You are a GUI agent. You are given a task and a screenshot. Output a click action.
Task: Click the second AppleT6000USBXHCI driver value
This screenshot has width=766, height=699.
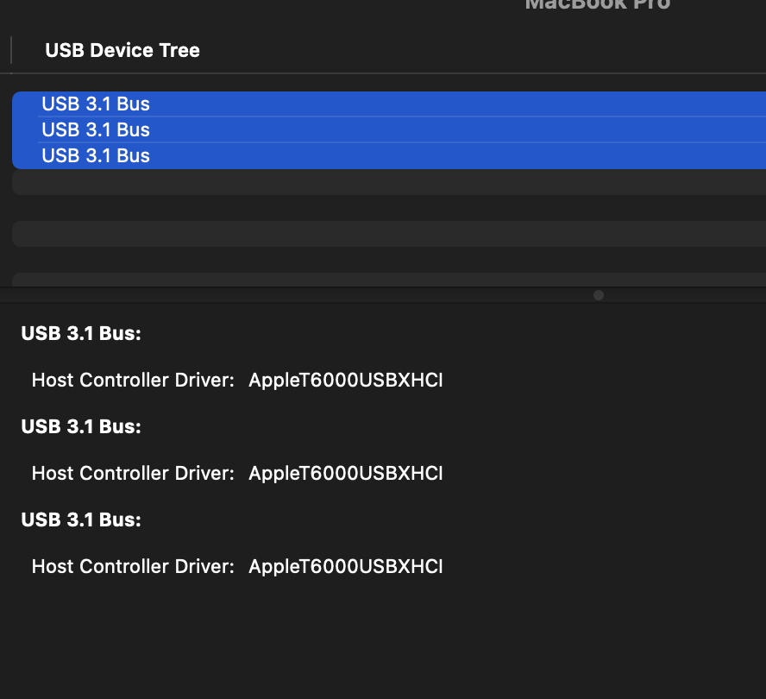(345, 473)
